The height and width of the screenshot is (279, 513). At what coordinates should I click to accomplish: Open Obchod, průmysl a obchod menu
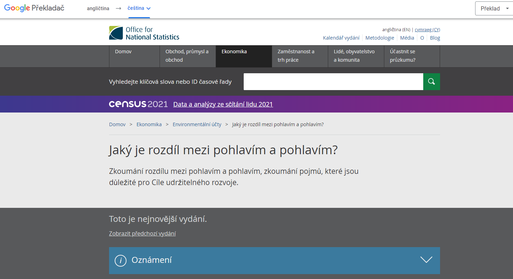(x=188, y=56)
